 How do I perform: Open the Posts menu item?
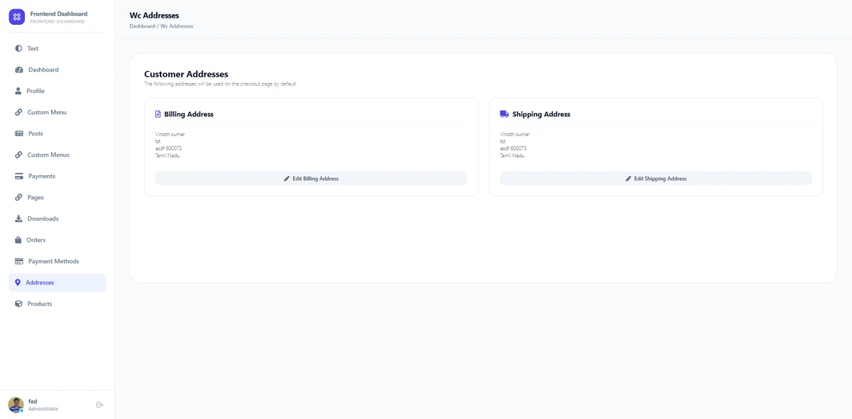pos(58,134)
